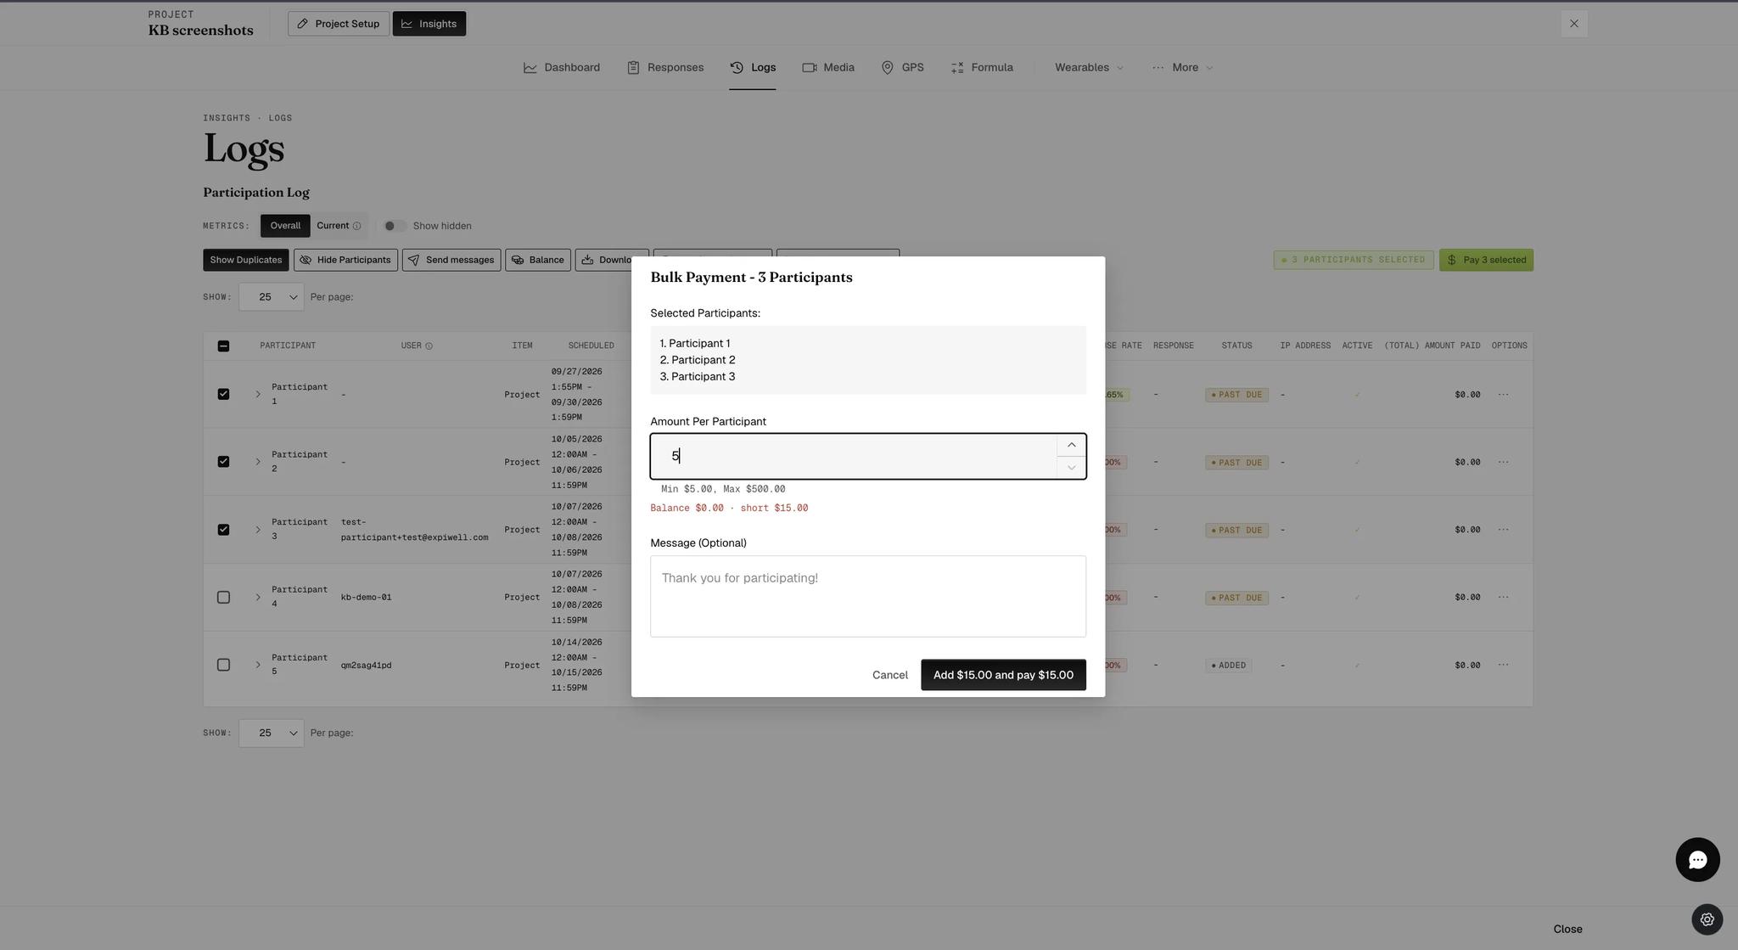Switch to the Formula tab
The height and width of the screenshot is (950, 1738).
point(982,68)
